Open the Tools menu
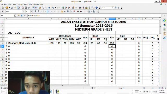Screen dimensions: 167x94 [x=26, y=4]
